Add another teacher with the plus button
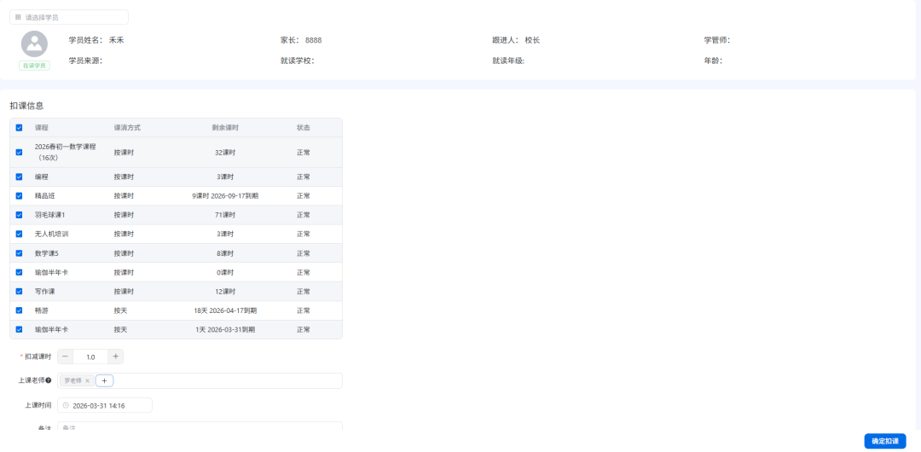Image resolution: width=921 pixels, height=452 pixels. (x=104, y=380)
